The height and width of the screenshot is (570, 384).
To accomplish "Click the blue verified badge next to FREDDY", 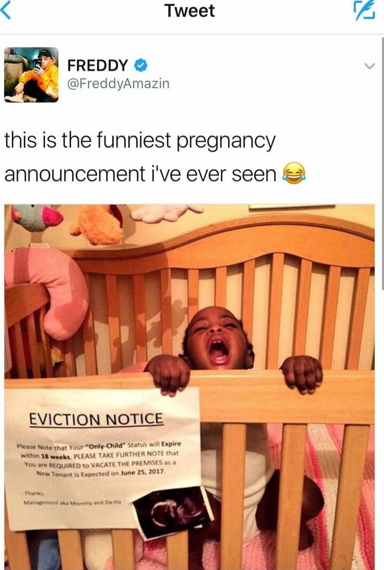I will pyautogui.click(x=141, y=66).
